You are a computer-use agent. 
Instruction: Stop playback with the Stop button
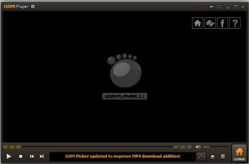(21, 157)
